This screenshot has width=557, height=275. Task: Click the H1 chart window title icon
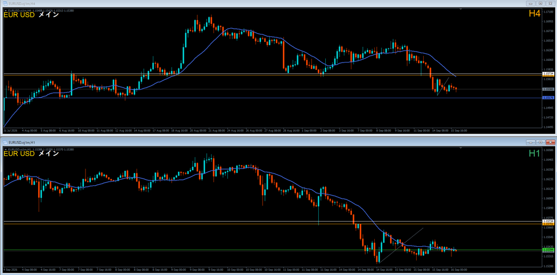pos(5,142)
